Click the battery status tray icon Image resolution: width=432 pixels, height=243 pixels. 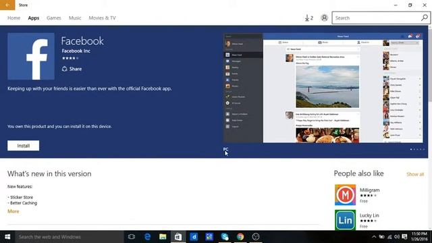coord(381,237)
